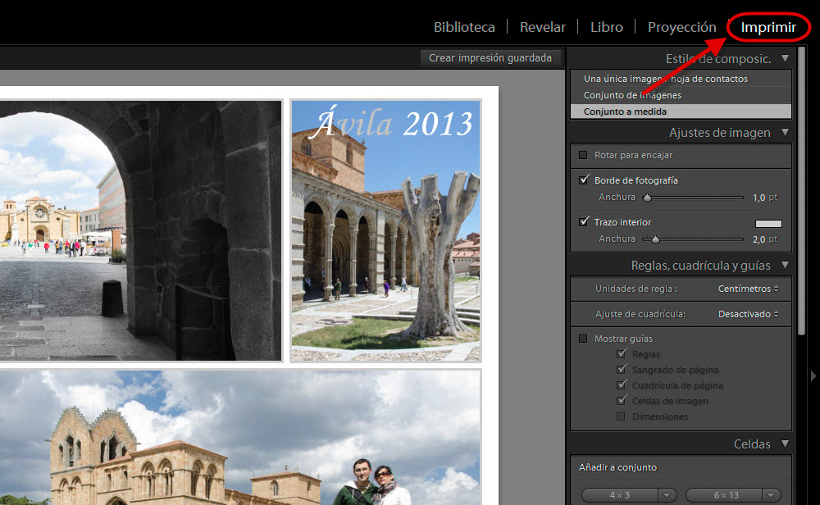Click the 1,0 pt border width value
Screen dimensions: 820x505
[x=758, y=198]
